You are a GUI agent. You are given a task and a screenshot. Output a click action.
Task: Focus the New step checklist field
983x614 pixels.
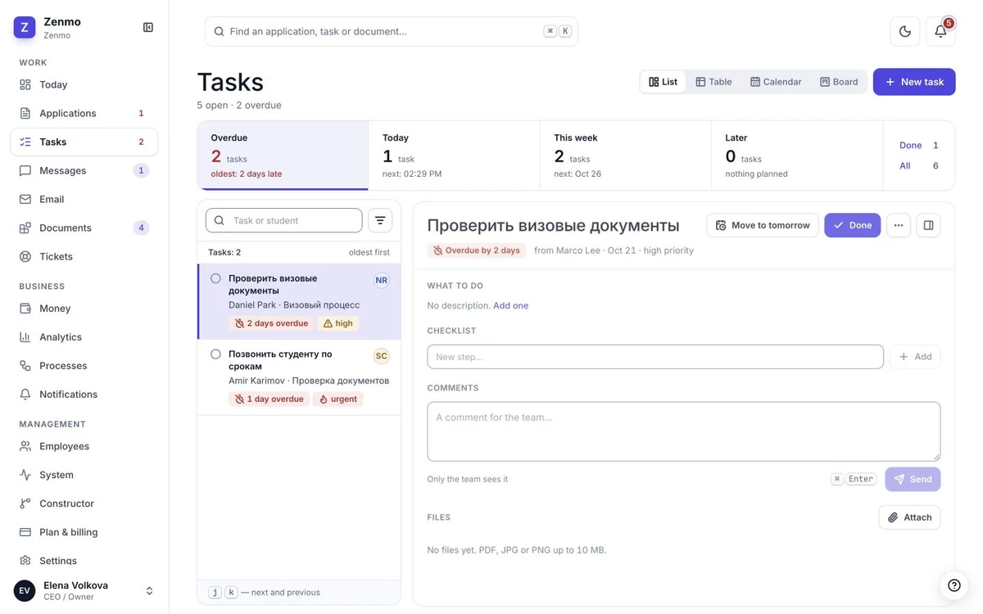[655, 357]
